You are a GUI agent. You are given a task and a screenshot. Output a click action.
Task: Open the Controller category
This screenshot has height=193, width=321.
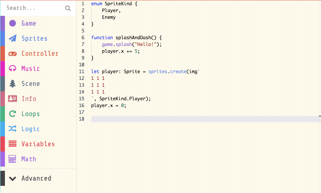(40, 54)
